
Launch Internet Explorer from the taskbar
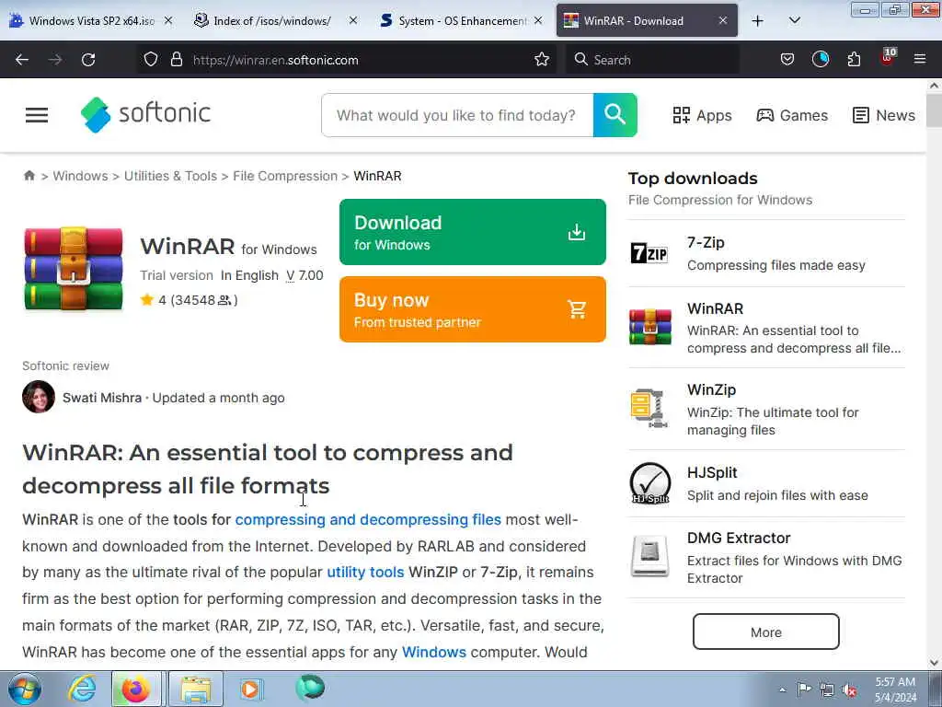click(81, 689)
